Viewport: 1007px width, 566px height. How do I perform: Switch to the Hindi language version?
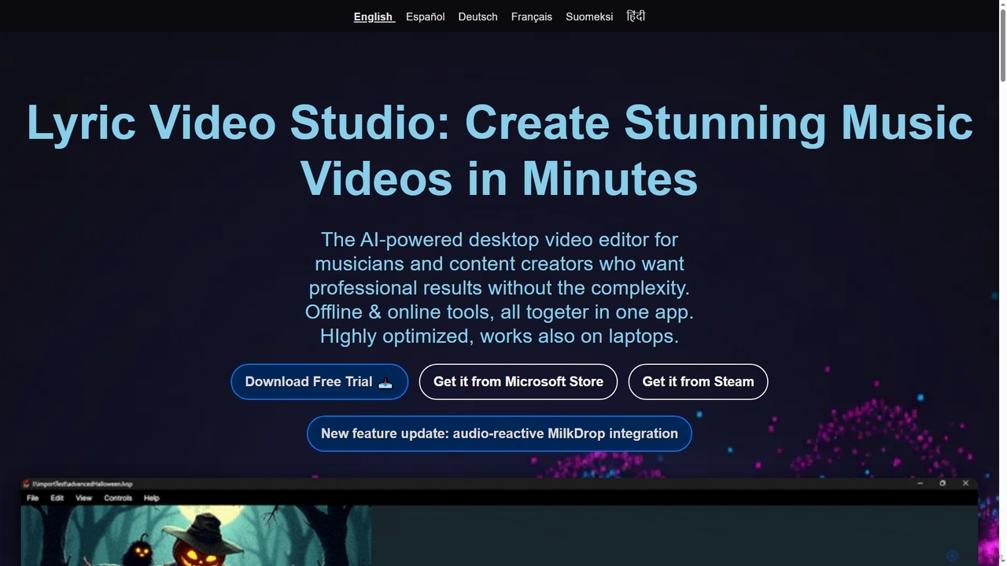[636, 16]
